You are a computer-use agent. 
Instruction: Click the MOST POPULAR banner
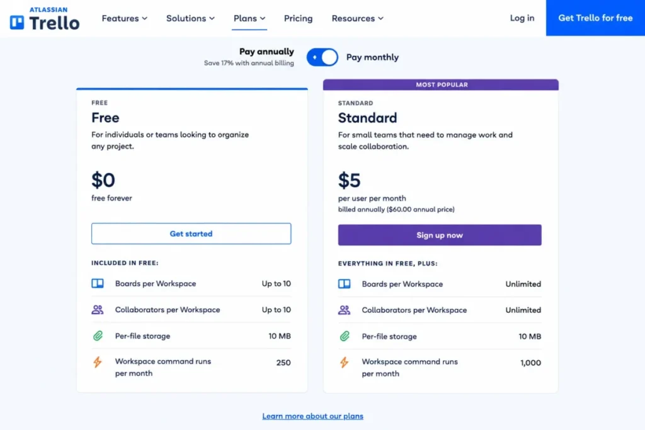441,85
